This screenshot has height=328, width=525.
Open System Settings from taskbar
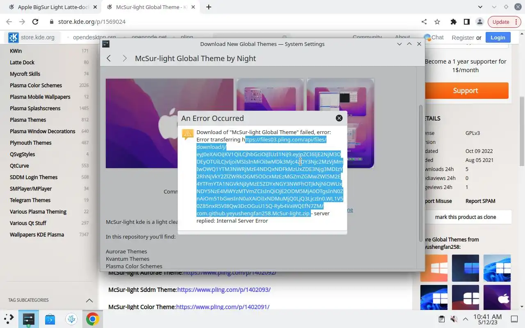pos(29,319)
